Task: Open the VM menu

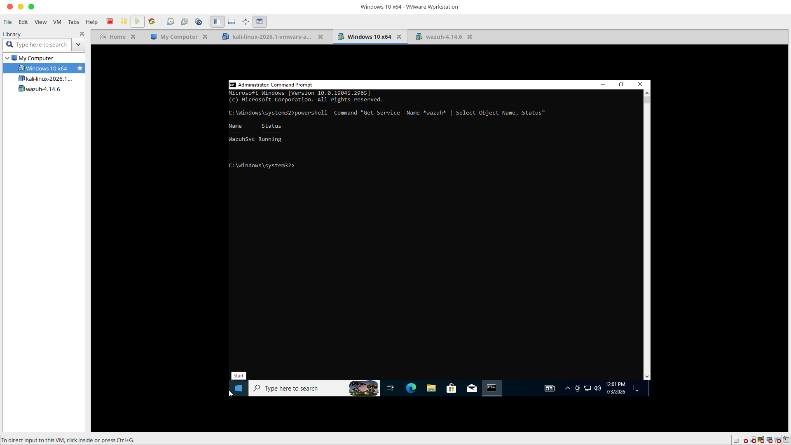Action: pos(57,22)
